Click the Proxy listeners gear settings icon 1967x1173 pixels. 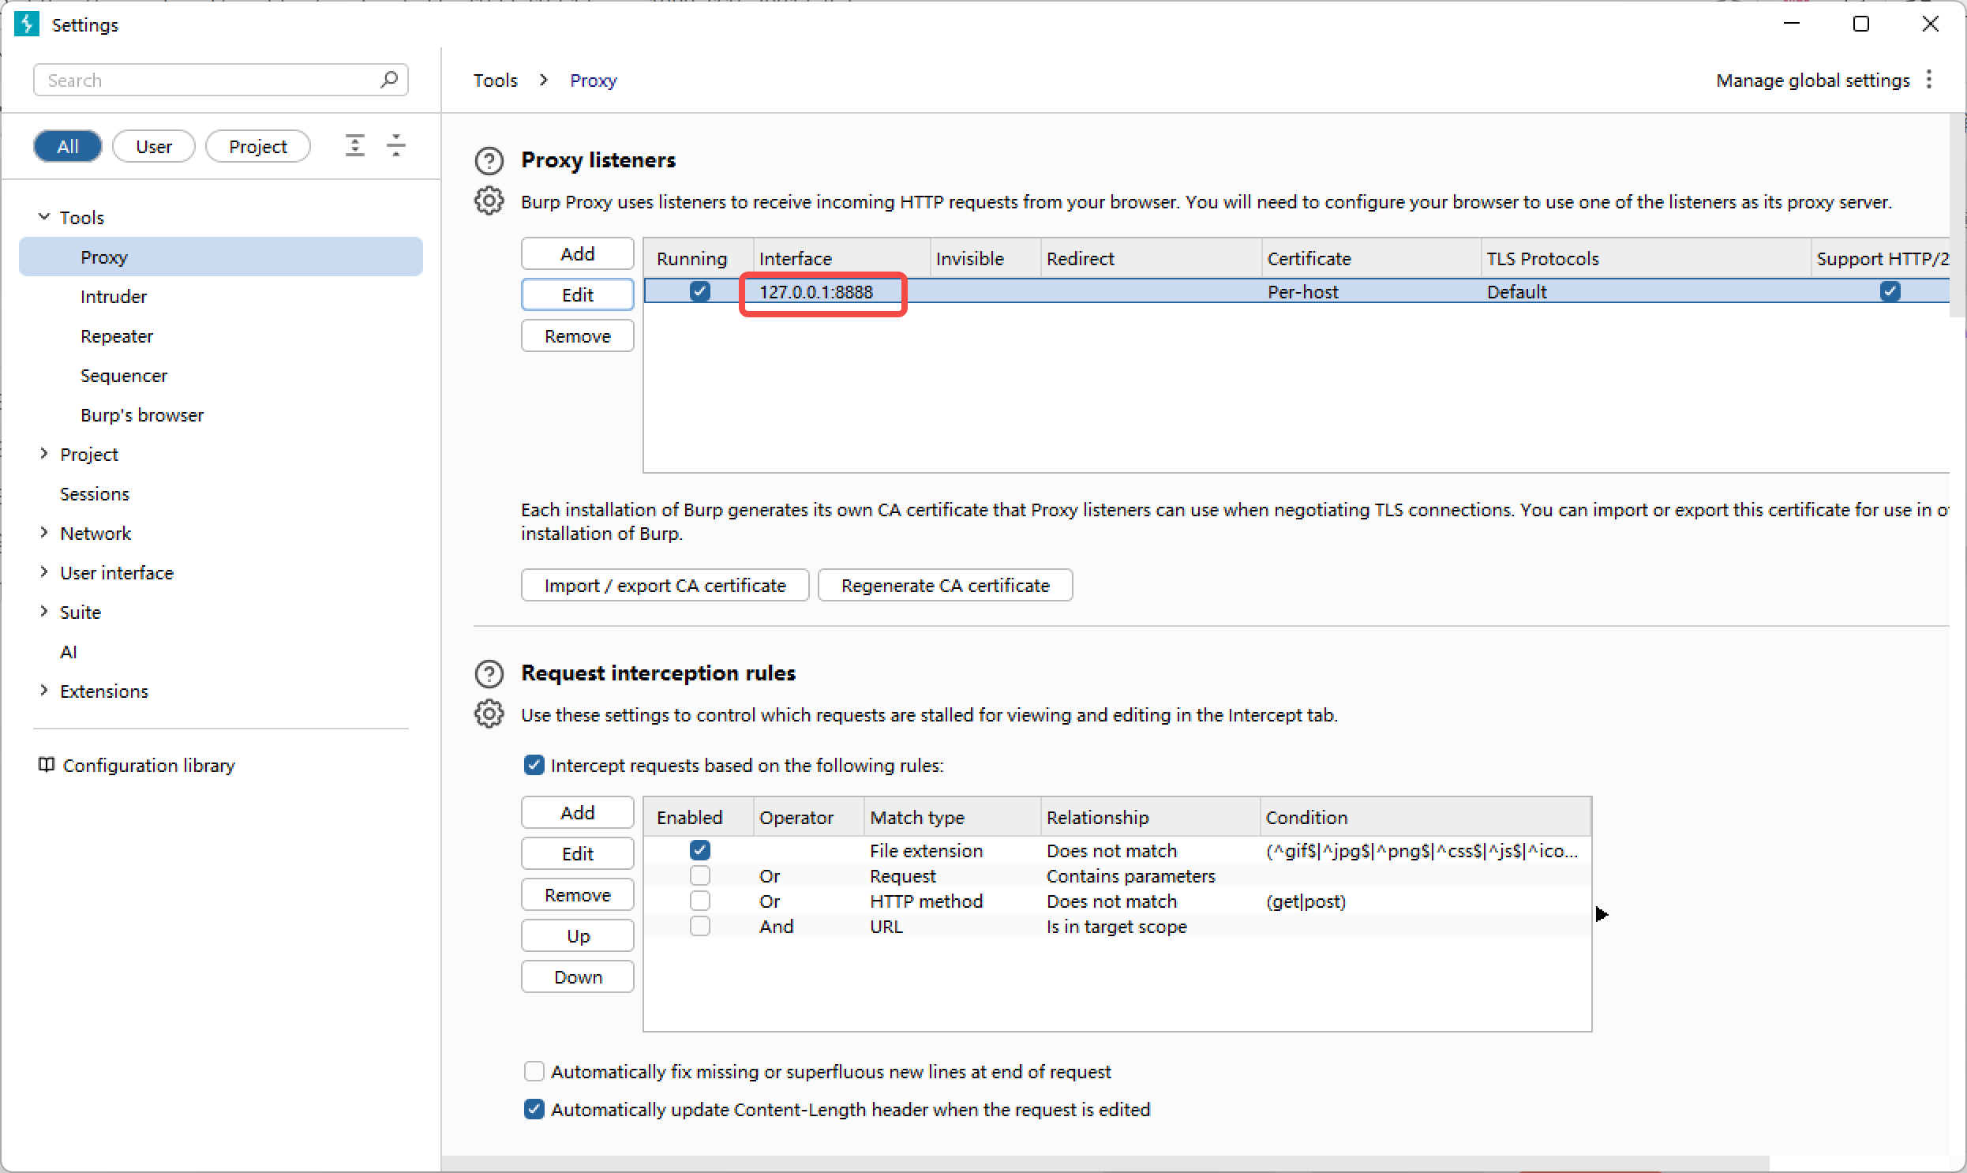(x=489, y=200)
